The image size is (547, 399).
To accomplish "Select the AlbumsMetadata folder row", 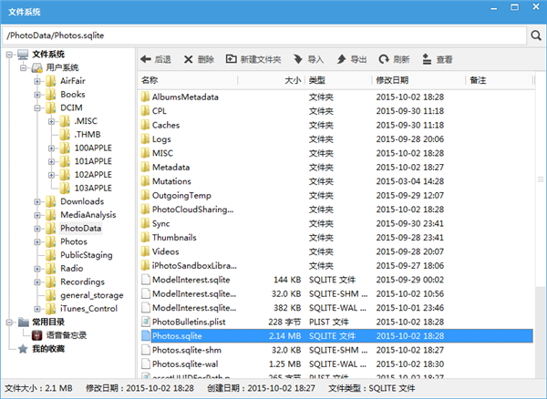I will point(336,97).
